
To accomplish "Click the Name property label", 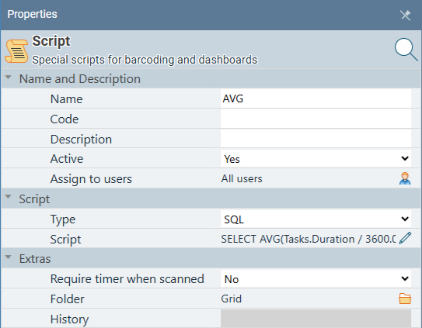I will tap(66, 98).
